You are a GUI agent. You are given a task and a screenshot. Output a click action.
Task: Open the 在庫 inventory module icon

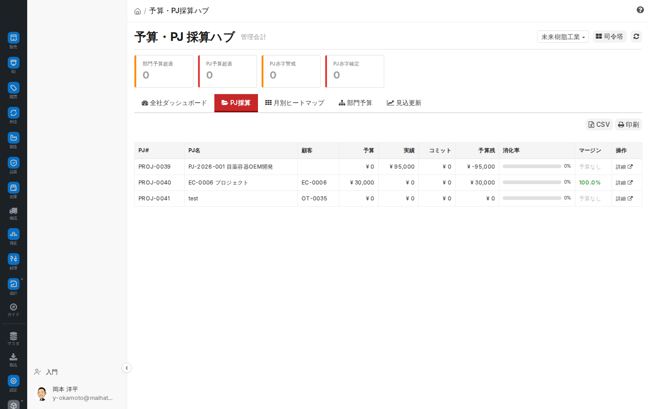click(14, 188)
